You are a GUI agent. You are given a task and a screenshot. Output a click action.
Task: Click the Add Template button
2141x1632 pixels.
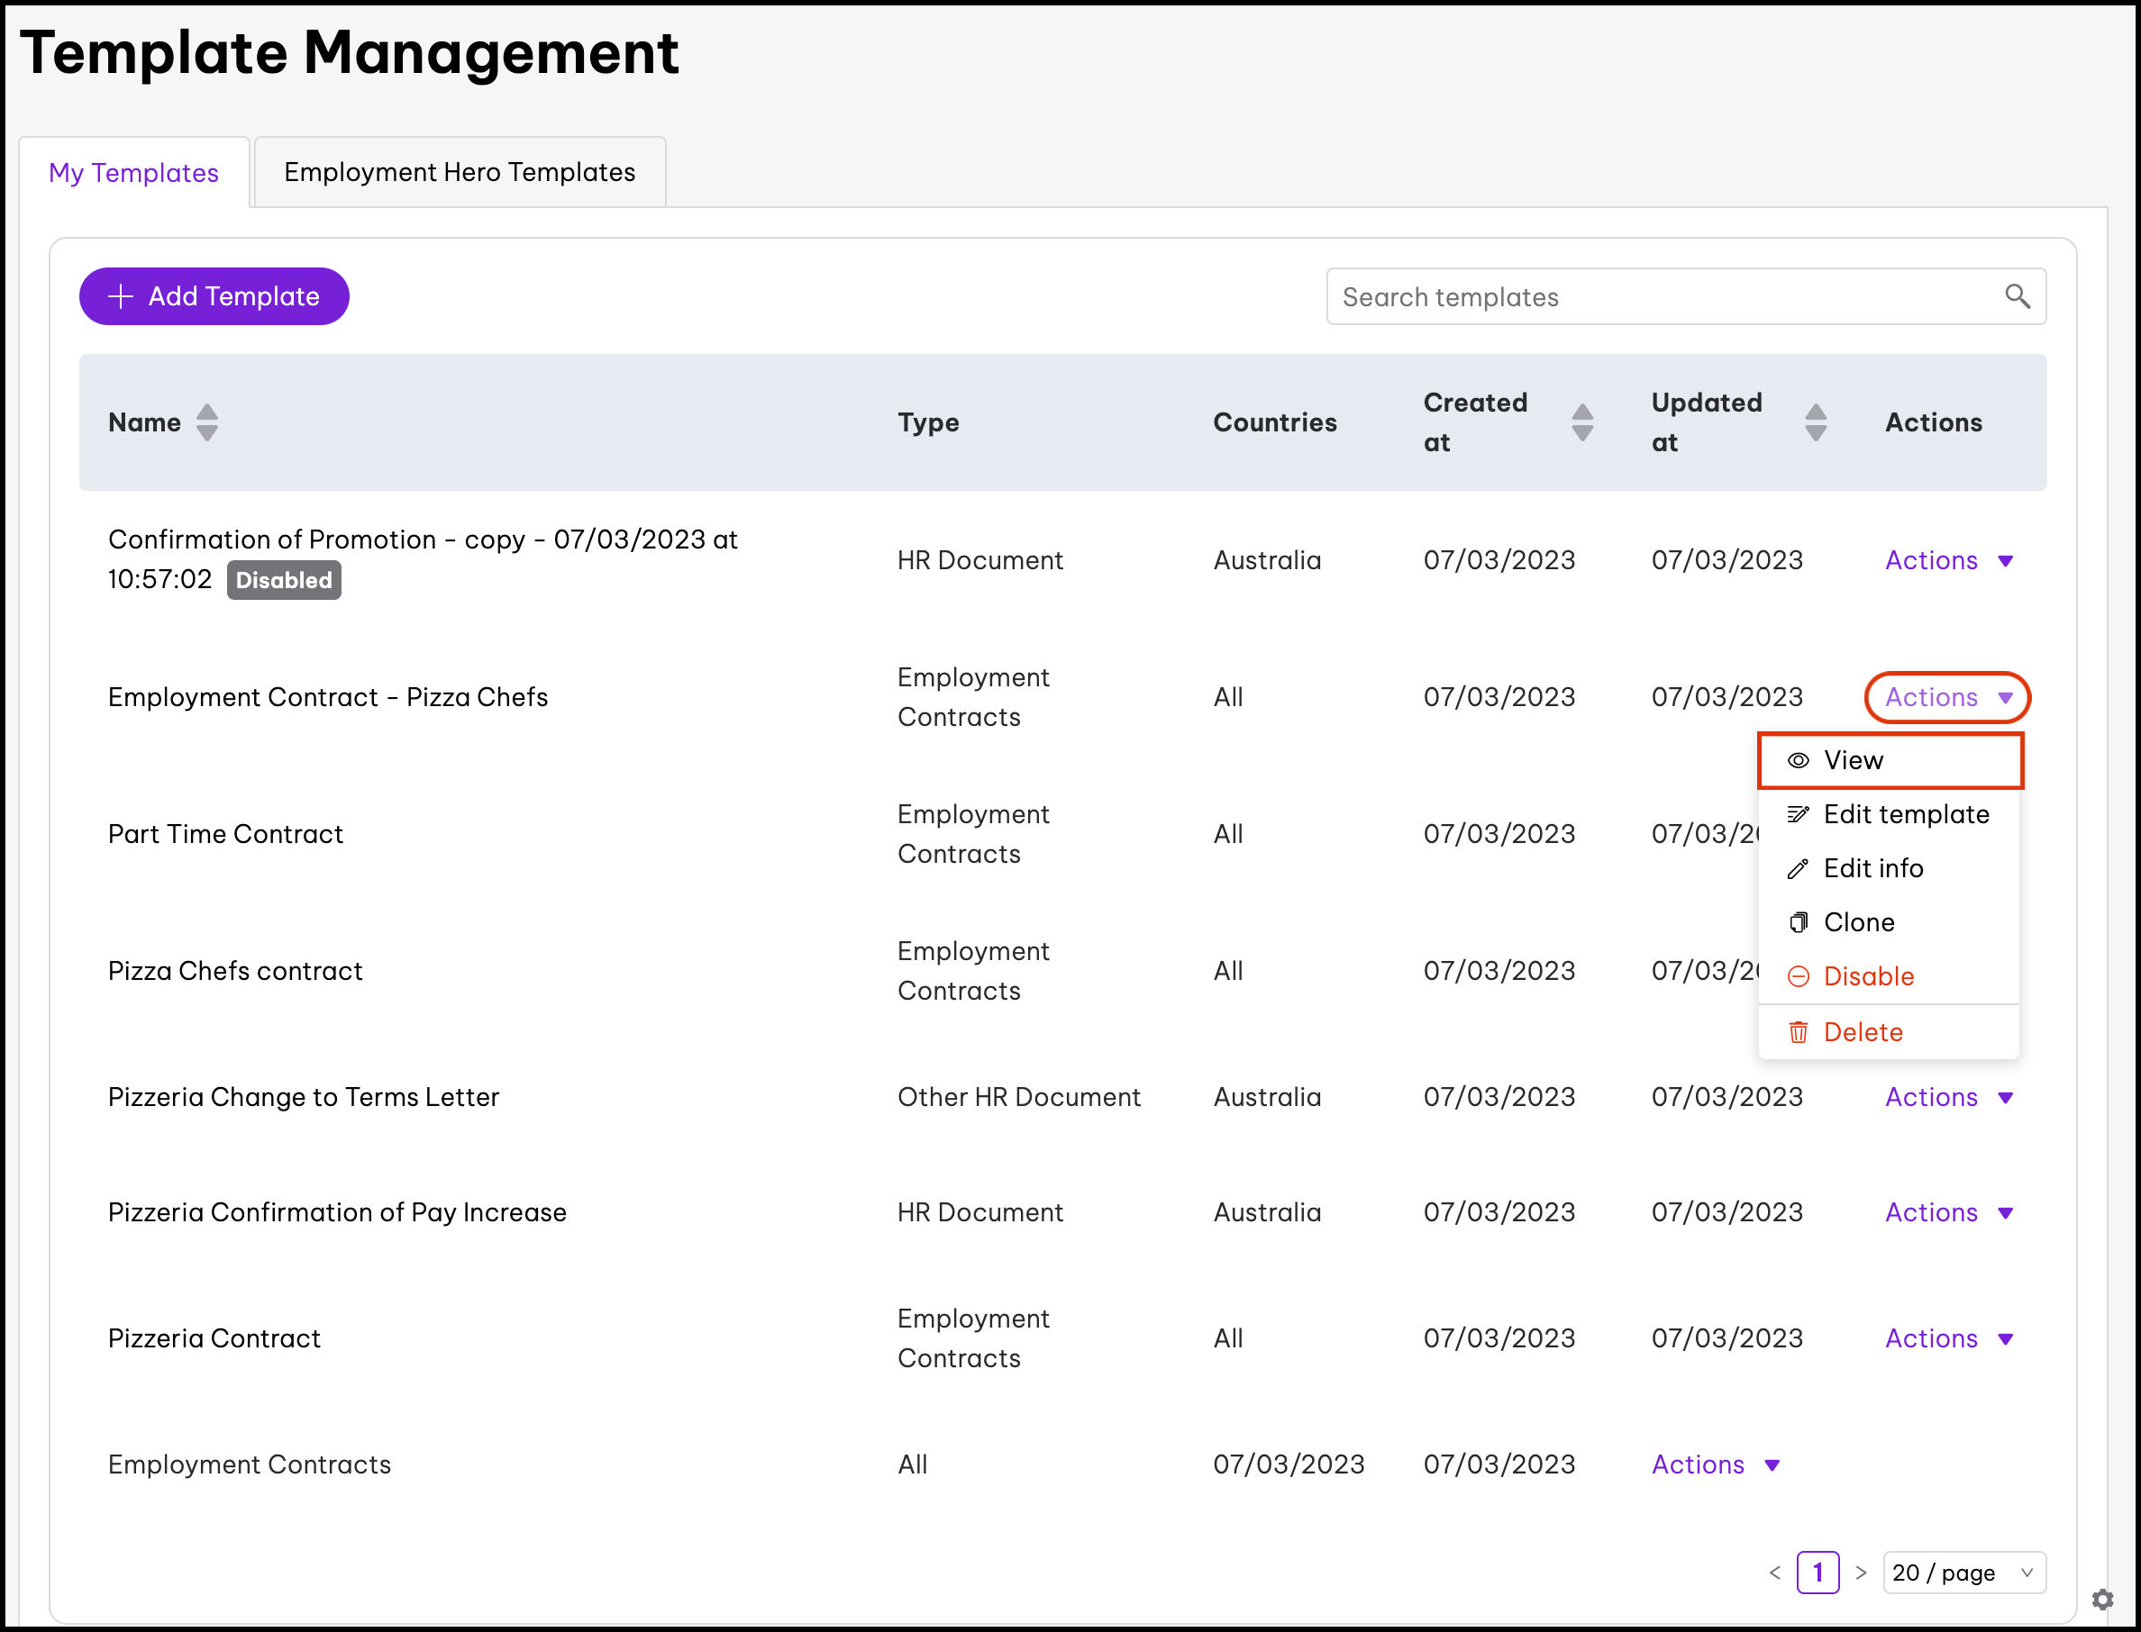(214, 296)
